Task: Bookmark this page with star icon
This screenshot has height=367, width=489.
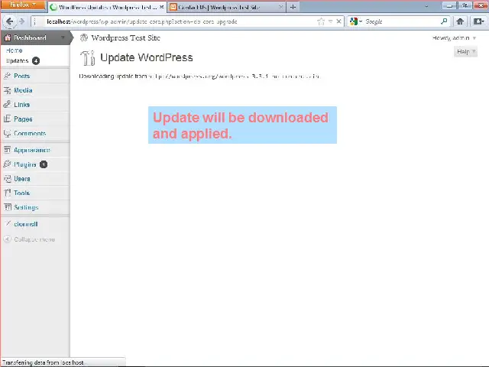Action: pos(321,21)
